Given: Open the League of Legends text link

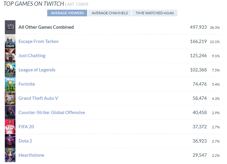Looking at the screenshot, I should point(37,70).
